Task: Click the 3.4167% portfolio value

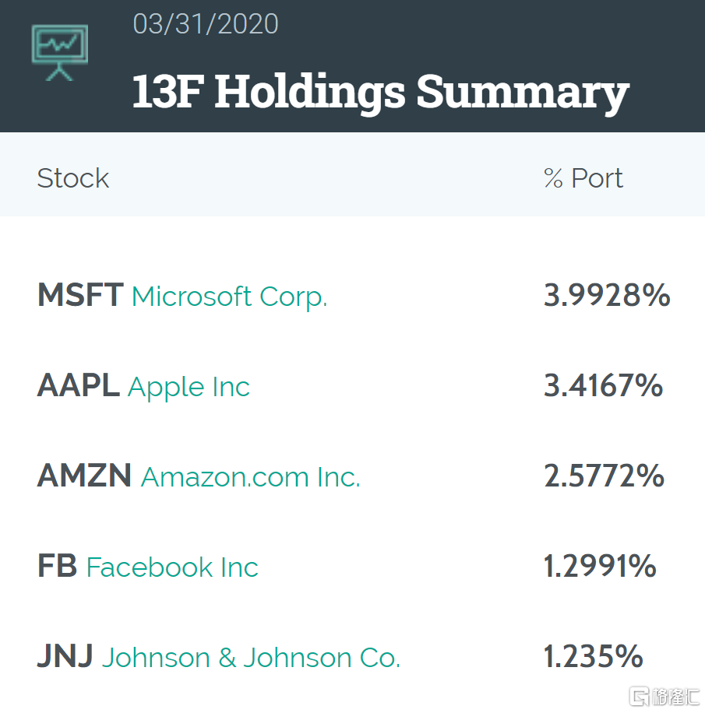Action: 603,386
